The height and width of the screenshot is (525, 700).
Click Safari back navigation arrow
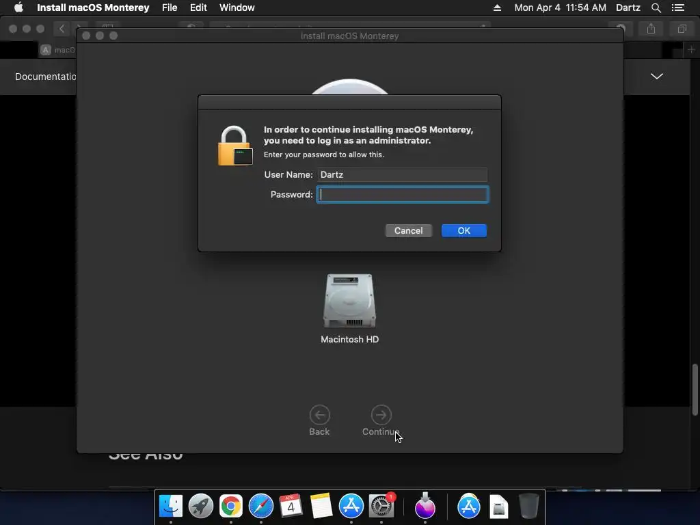click(62, 29)
